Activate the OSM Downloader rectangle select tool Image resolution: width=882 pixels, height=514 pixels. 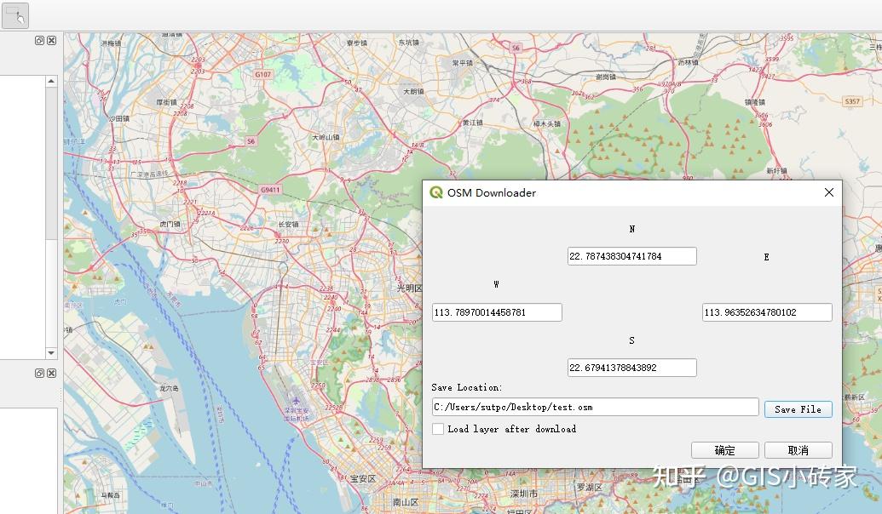(16, 15)
